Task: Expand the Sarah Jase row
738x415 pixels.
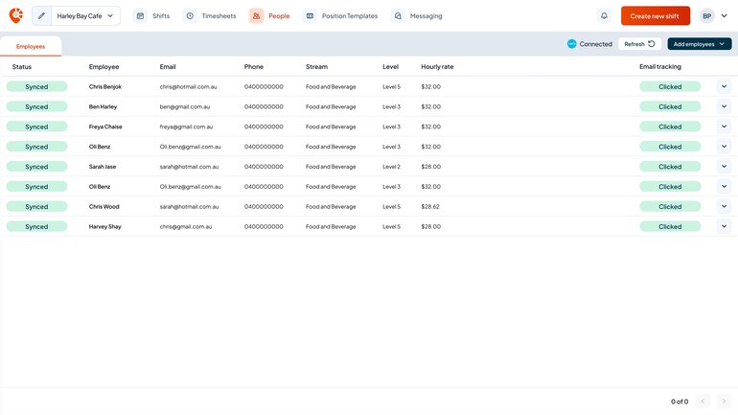Action: 724,167
